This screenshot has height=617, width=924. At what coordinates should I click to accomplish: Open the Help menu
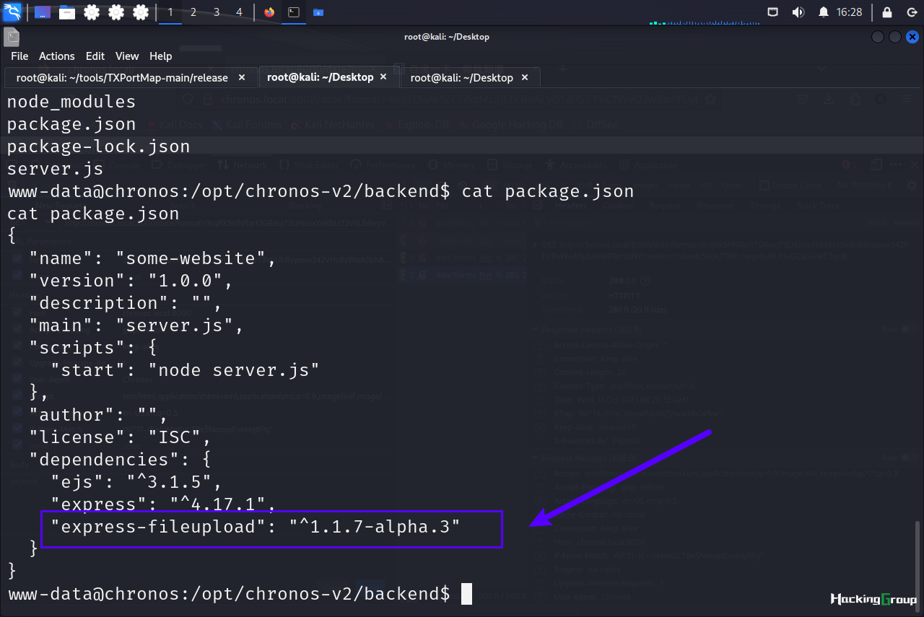click(161, 56)
